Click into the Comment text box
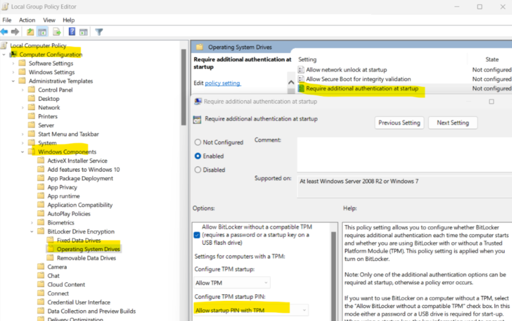 [x=404, y=154]
